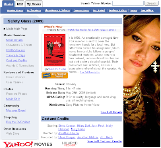The height and width of the screenshot is (148, 161).
Task: Click the Genres value Comedy
Action: (x=71, y=84)
